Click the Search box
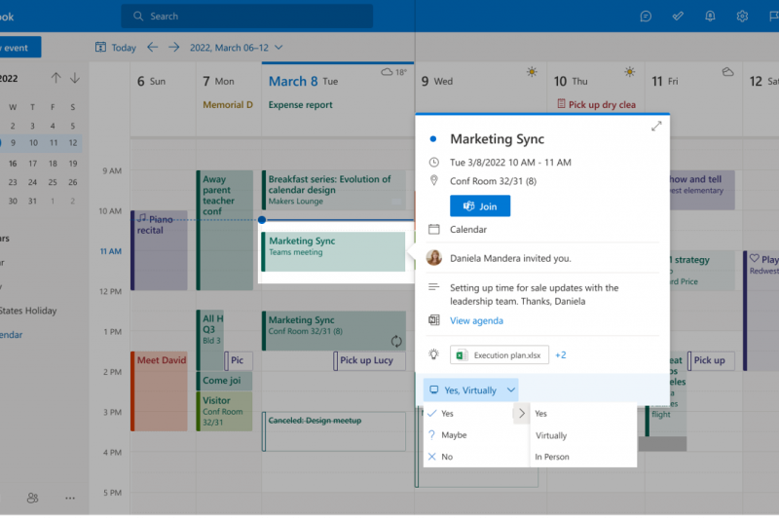This screenshot has width=779, height=519. [247, 17]
